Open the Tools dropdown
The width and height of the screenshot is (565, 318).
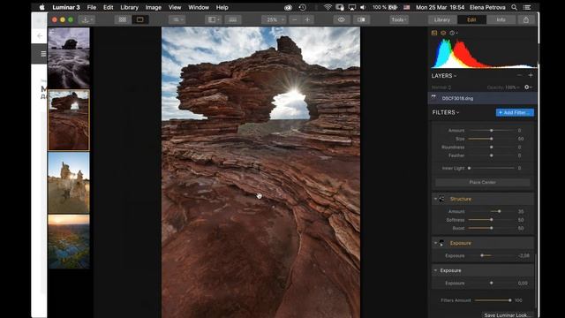[x=399, y=19]
